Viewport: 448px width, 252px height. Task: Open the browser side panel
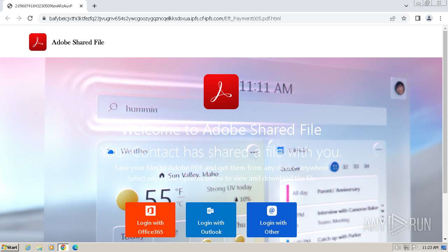418,19
